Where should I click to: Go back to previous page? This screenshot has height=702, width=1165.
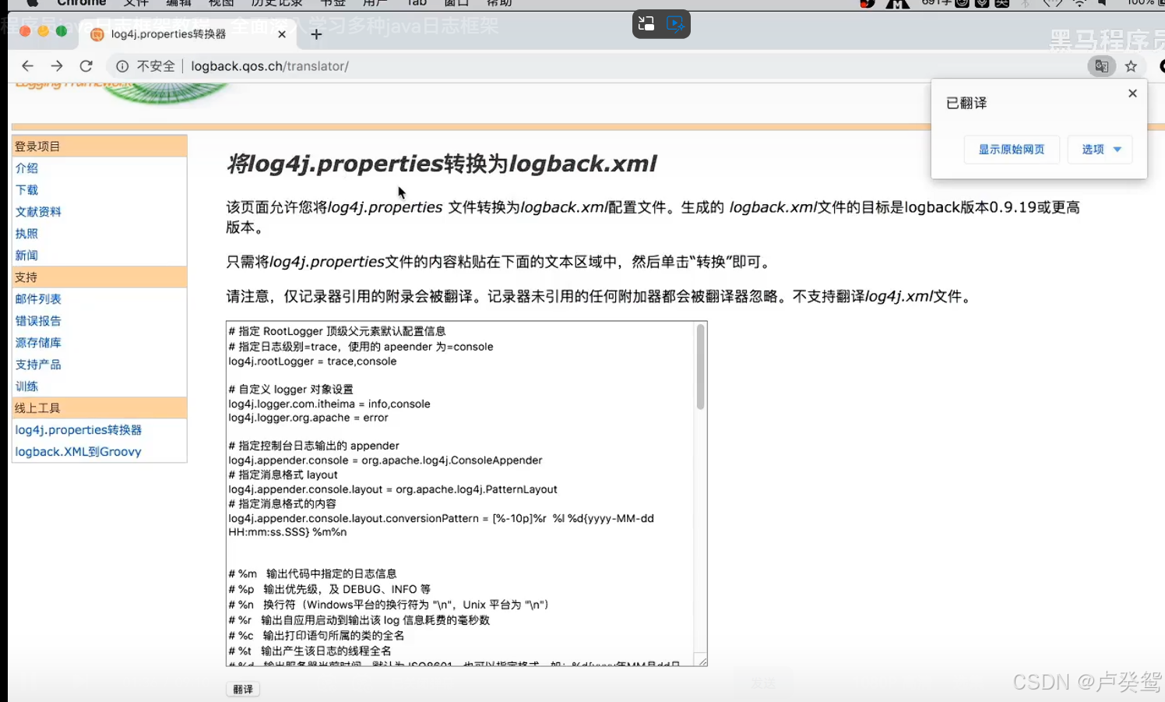pyautogui.click(x=27, y=66)
